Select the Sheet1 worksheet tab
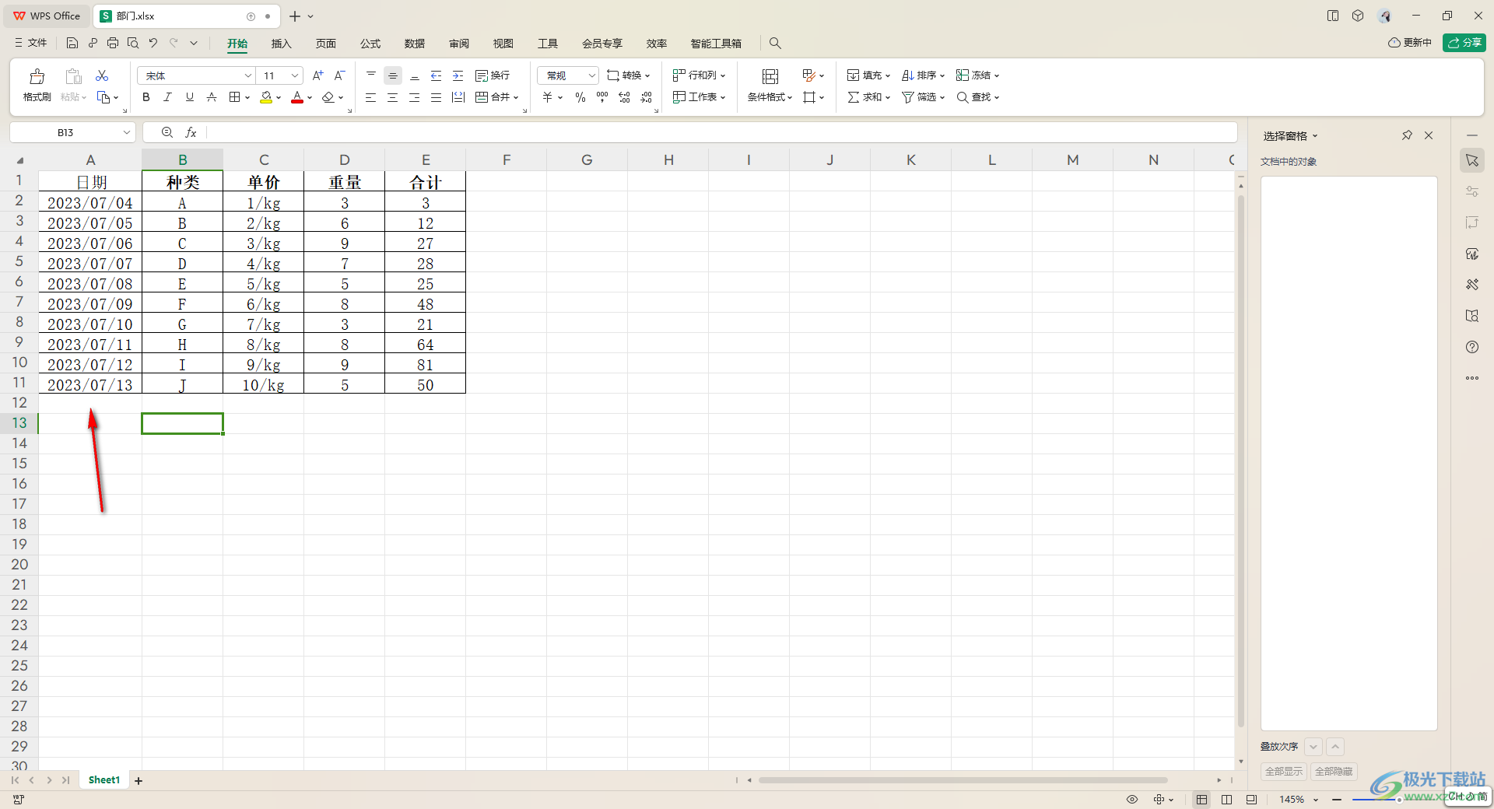The height and width of the screenshot is (809, 1494). (104, 780)
